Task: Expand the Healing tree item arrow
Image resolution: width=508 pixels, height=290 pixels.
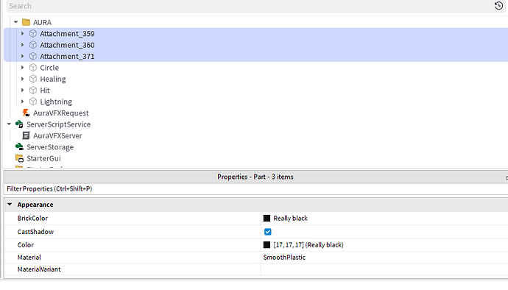Action: point(22,79)
